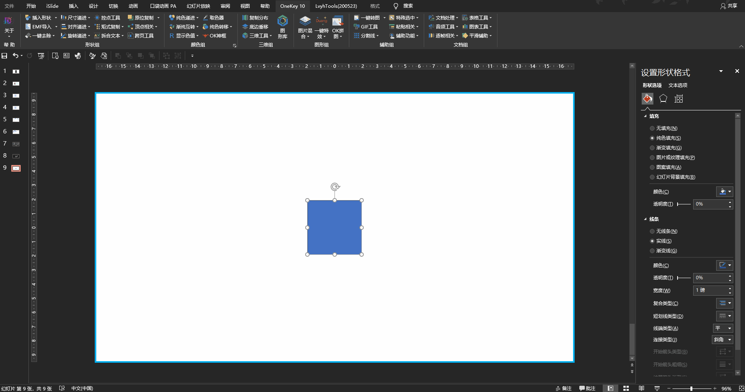Collapse the 线条 line section
The height and width of the screenshot is (392, 745).
tap(645, 219)
